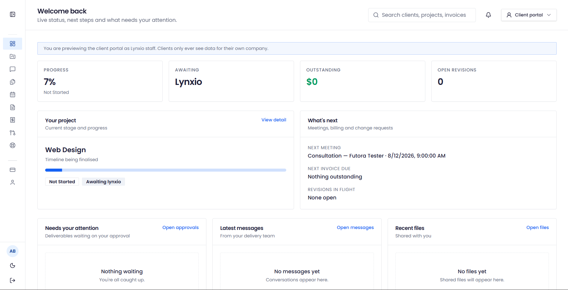Click the Awaiting lynxio badge
Screen dimensions: 568x290
(103, 182)
